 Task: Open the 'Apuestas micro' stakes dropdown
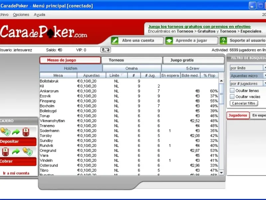point(248,76)
